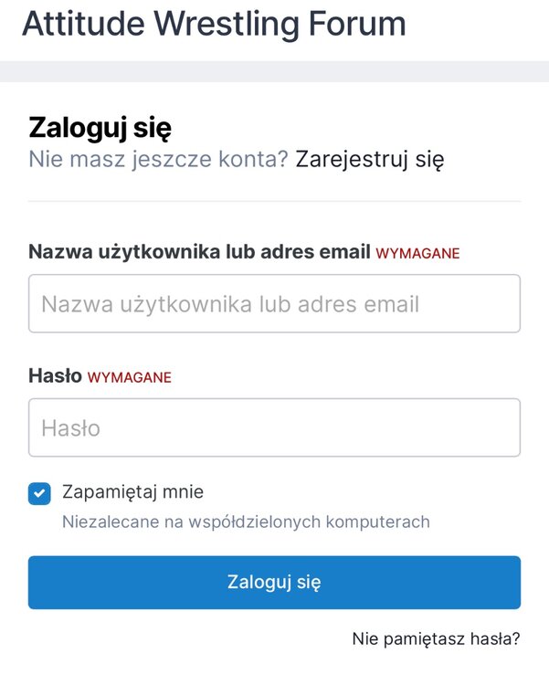Open the "Zarejestruj się" registration link
Image resolution: width=549 pixels, height=685 pixels.
[369, 160]
